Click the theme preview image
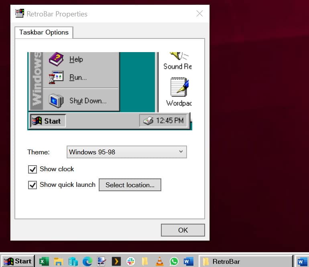Image resolution: width=309 pixels, height=267 pixels. point(110,91)
